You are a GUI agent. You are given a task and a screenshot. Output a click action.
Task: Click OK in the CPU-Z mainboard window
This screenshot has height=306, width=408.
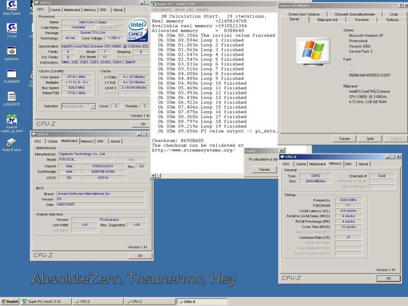click(140, 256)
